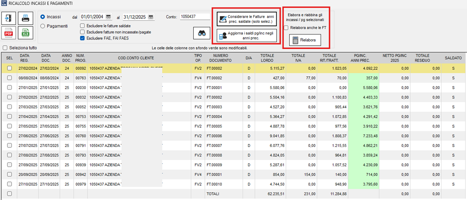The width and height of the screenshot is (467, 200).
Task: Enable Rielabora anche le FT
Action: tap(287, 28)
